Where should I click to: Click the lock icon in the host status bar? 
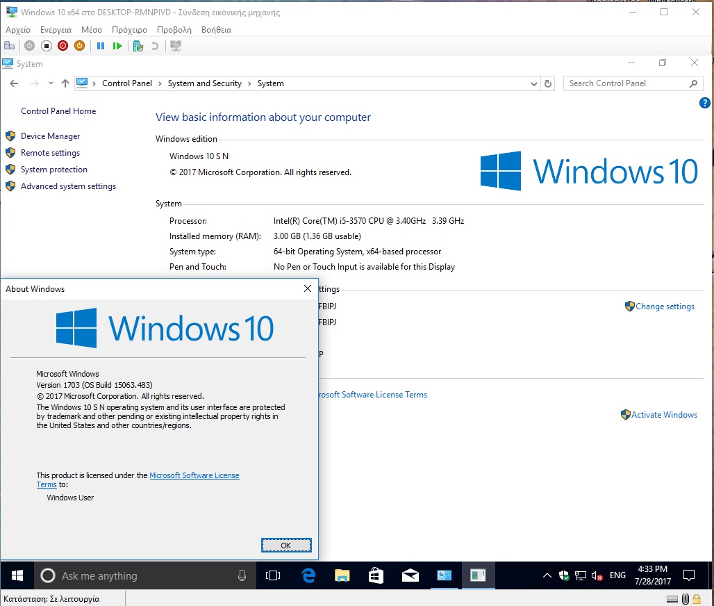697,599
